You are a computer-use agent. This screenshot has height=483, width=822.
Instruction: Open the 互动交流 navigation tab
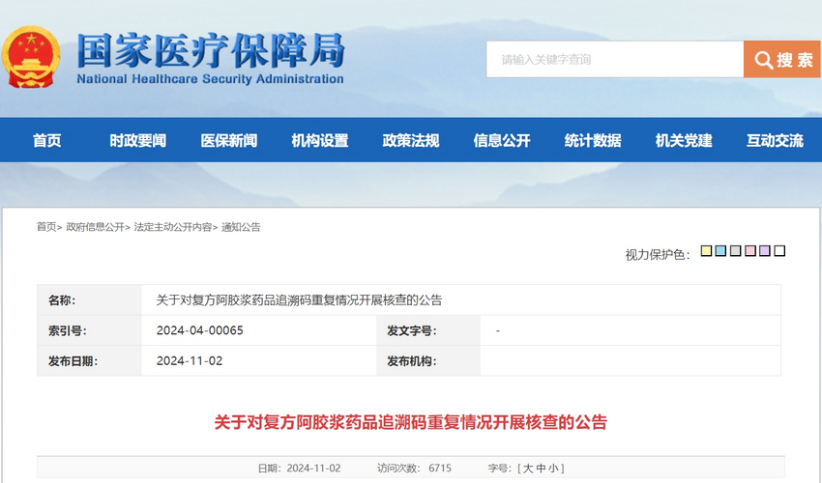pyautogui.click(x=775, y=140)
